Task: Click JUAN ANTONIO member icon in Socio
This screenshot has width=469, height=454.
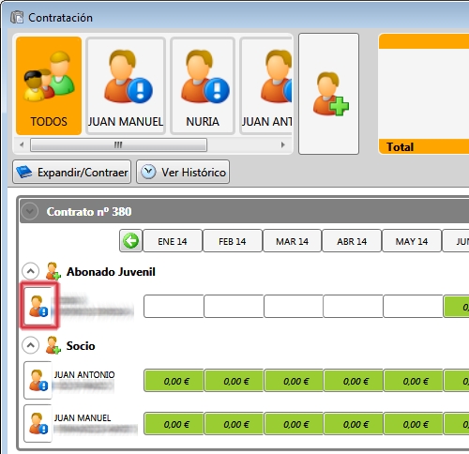Action: tap(38, 380)
